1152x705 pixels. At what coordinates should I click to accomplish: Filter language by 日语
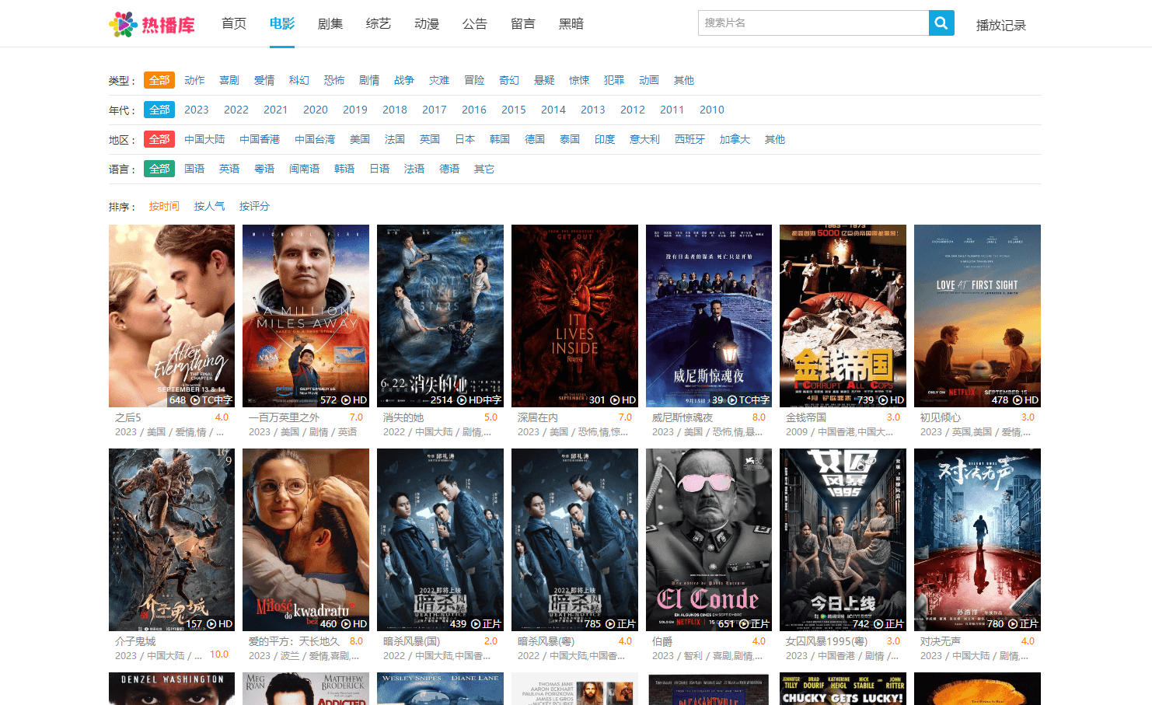[x=379, y=169]
